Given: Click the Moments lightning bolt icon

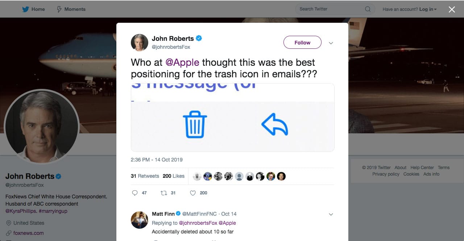Looking at the screenshot, I should 58,9.
